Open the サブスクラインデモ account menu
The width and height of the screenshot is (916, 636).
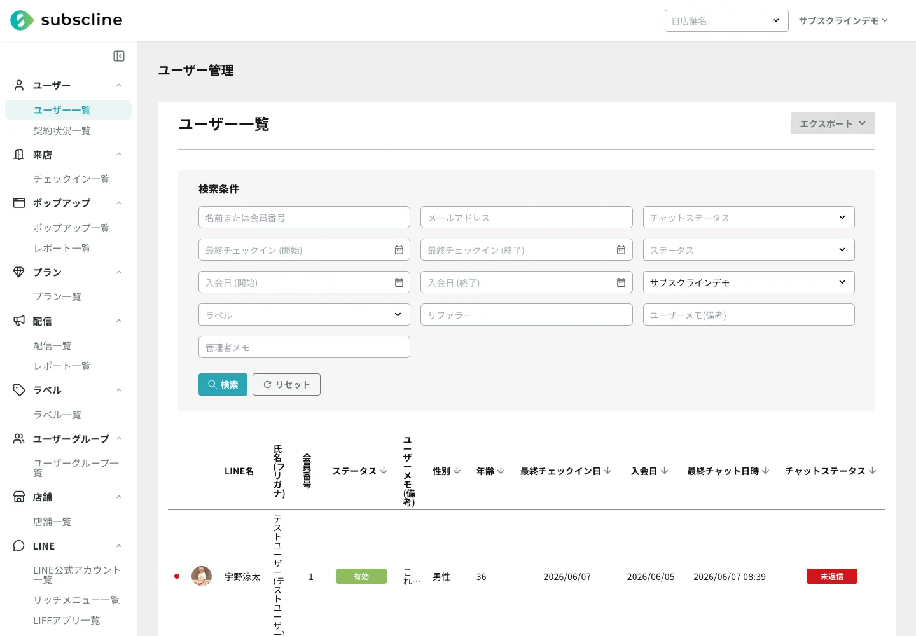click(x=843, y=20)
